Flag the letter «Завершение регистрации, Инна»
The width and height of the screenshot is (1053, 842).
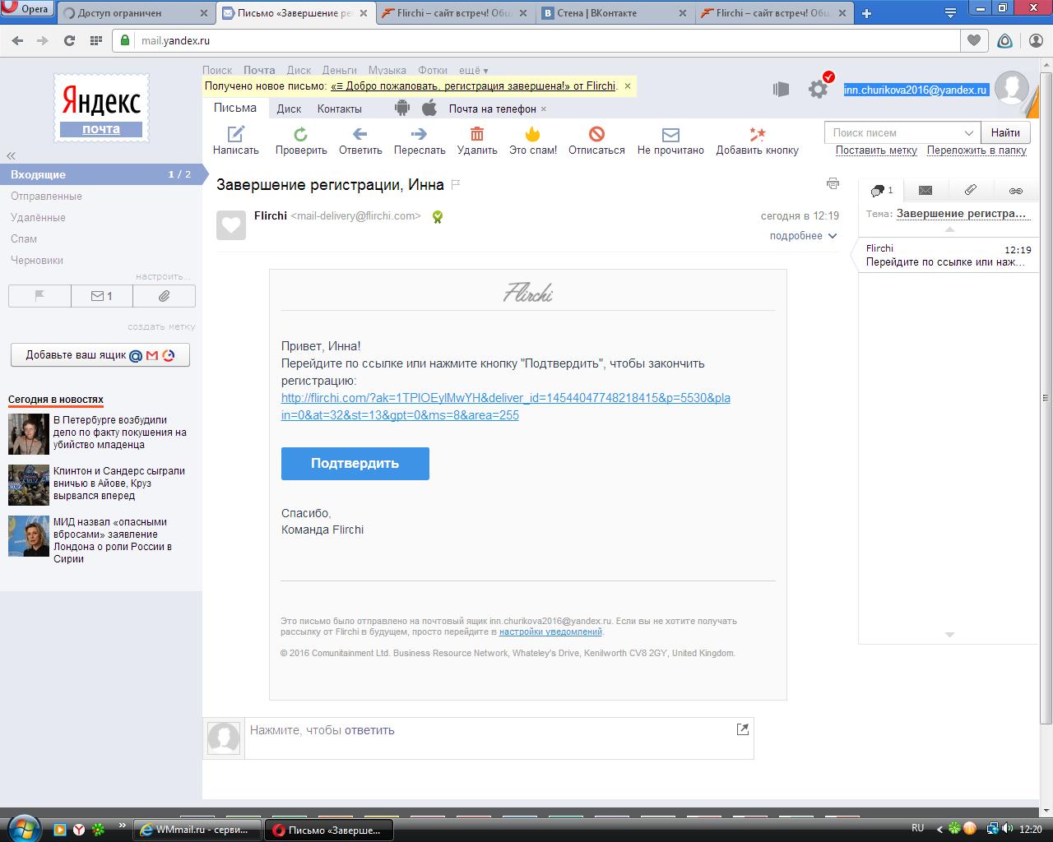[455, 185]
